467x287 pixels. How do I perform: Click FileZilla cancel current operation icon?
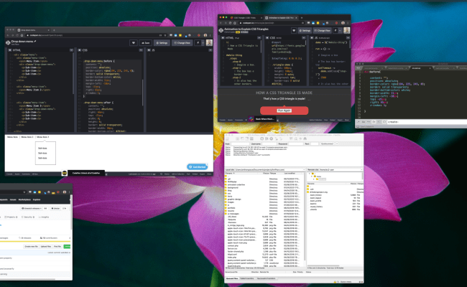pos(272,138)
